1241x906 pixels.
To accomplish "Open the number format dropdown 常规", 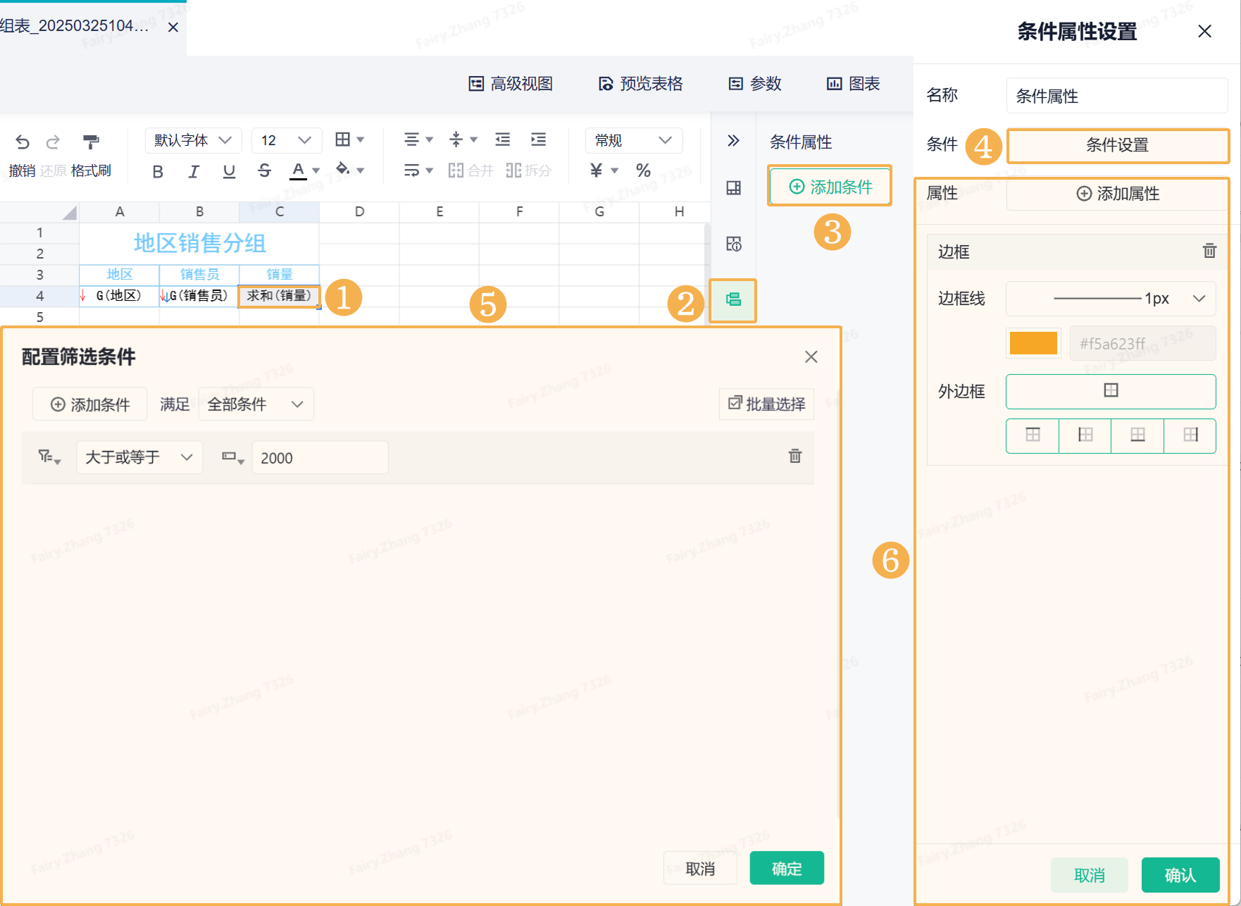I will coord(634,140).
